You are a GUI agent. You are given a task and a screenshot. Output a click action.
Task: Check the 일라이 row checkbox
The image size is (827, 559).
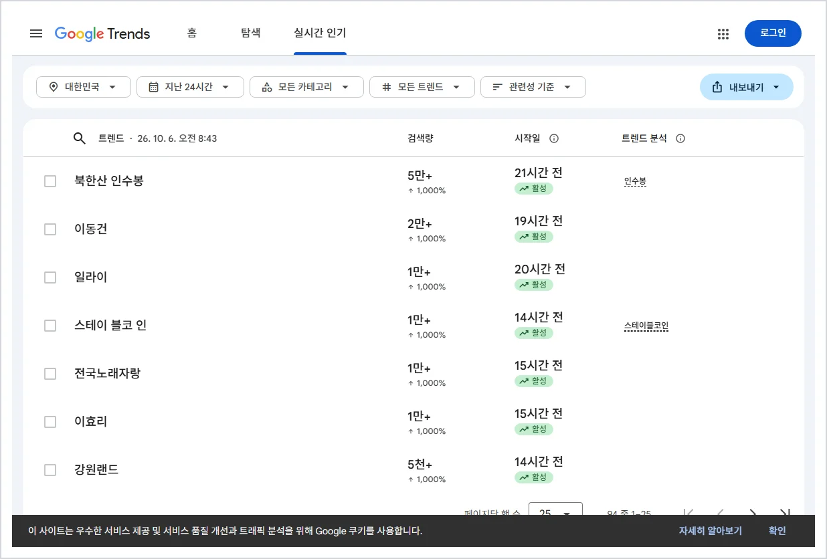pyautogui.click(x=50, y=277)
